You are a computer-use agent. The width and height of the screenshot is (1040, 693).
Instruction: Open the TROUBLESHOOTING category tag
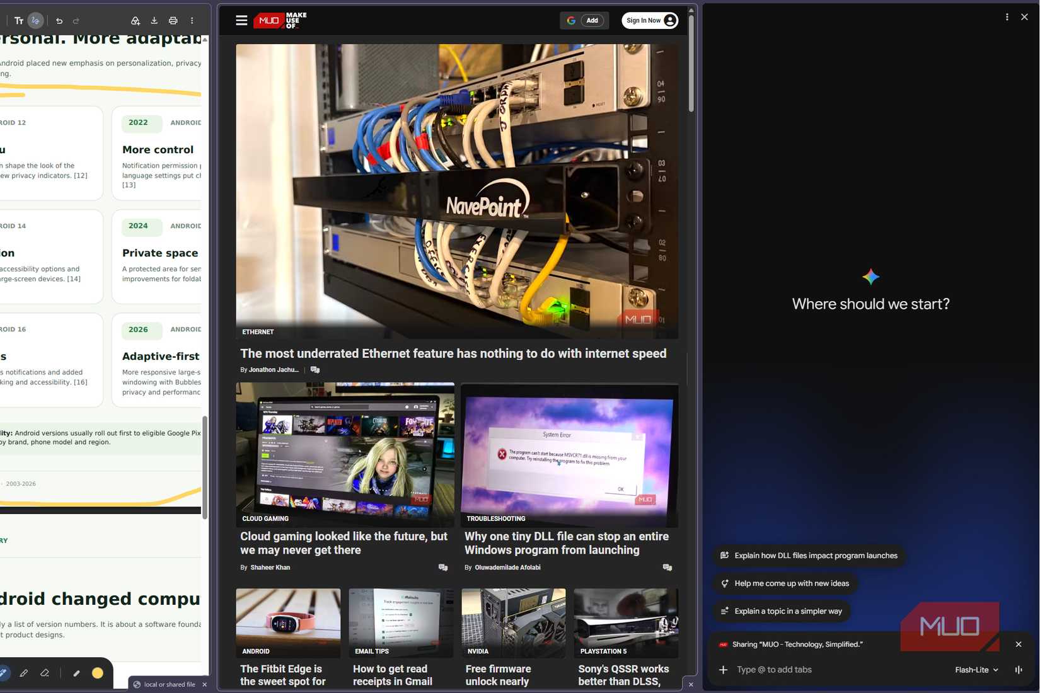click(x=496, y=518)
